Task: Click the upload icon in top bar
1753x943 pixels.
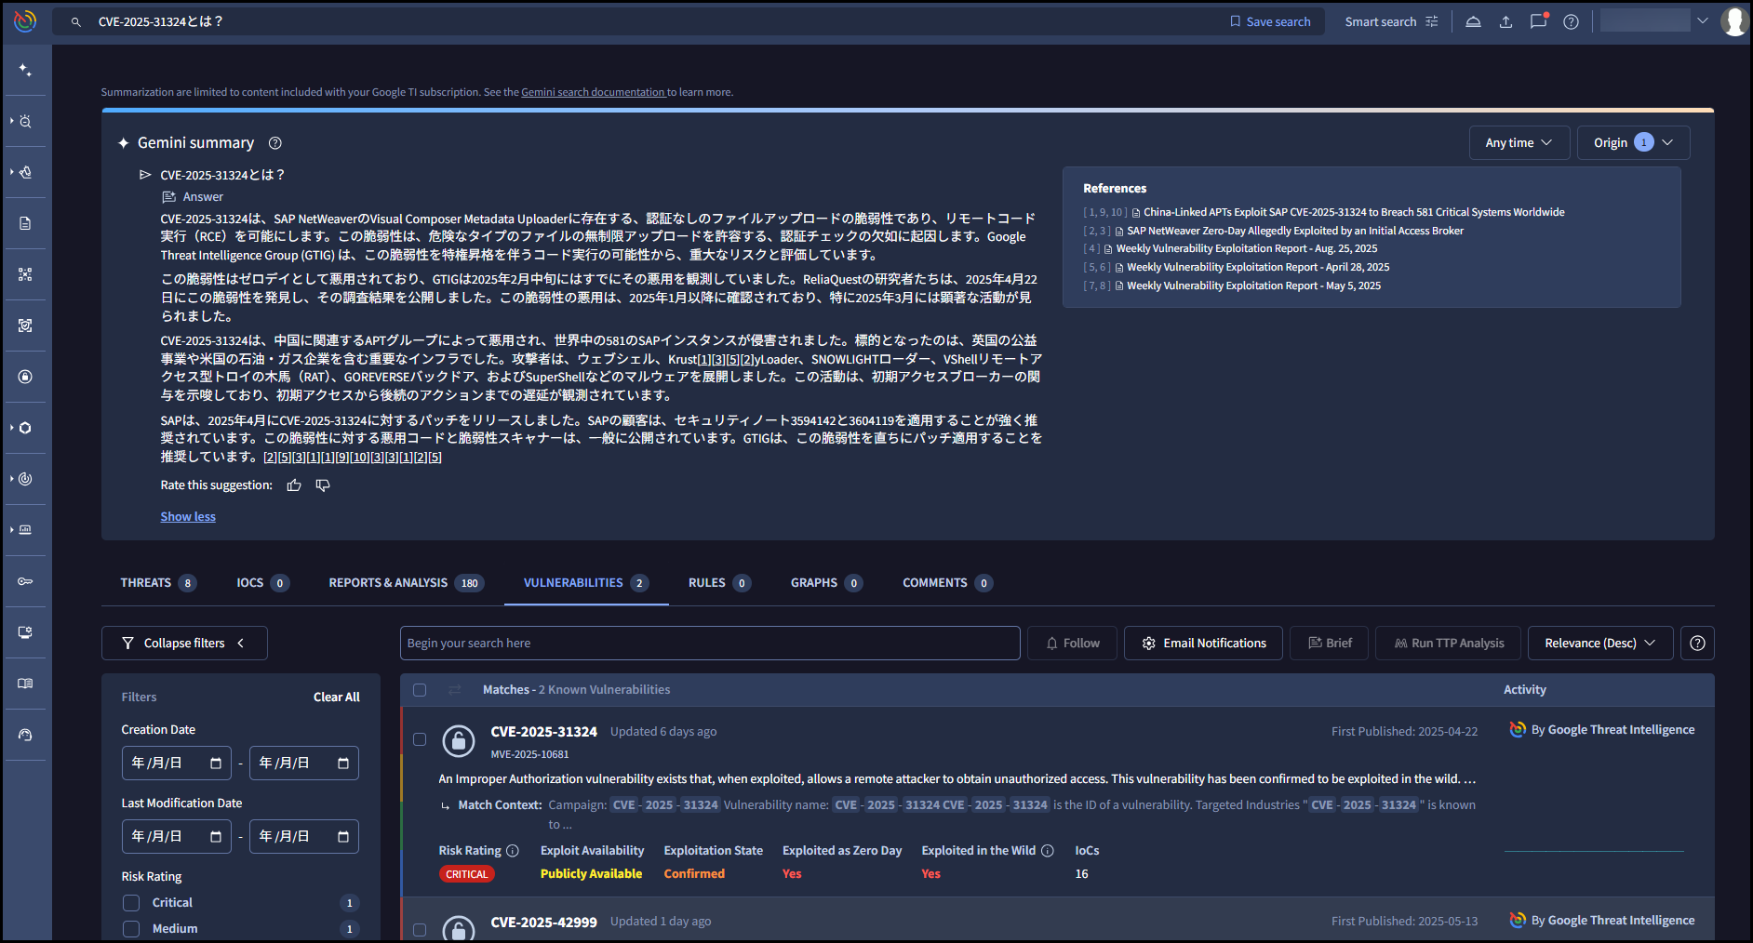Action: pos(1505,21)
